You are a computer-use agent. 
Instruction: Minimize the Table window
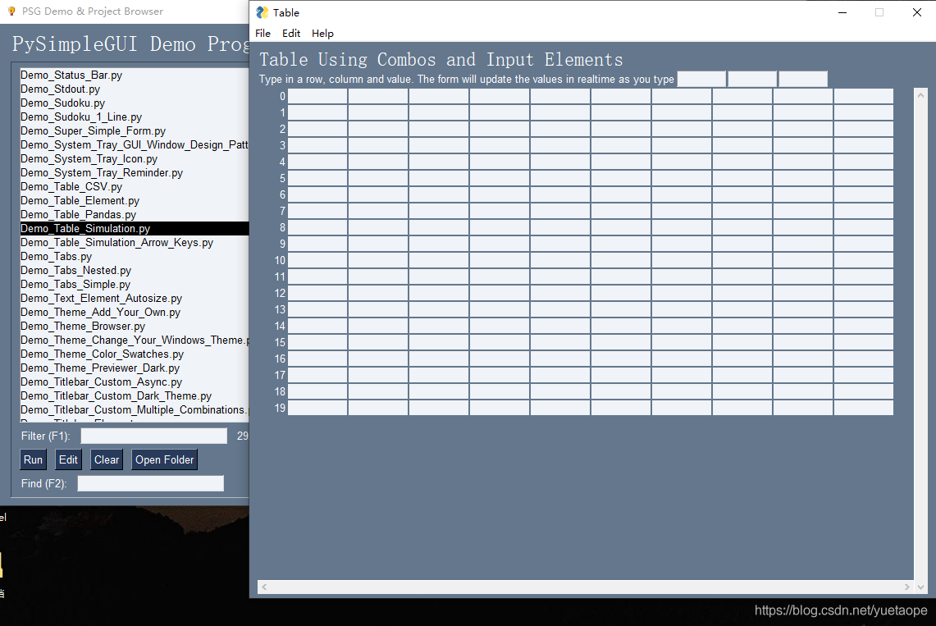pyautogui.click(x=842, y=12)
